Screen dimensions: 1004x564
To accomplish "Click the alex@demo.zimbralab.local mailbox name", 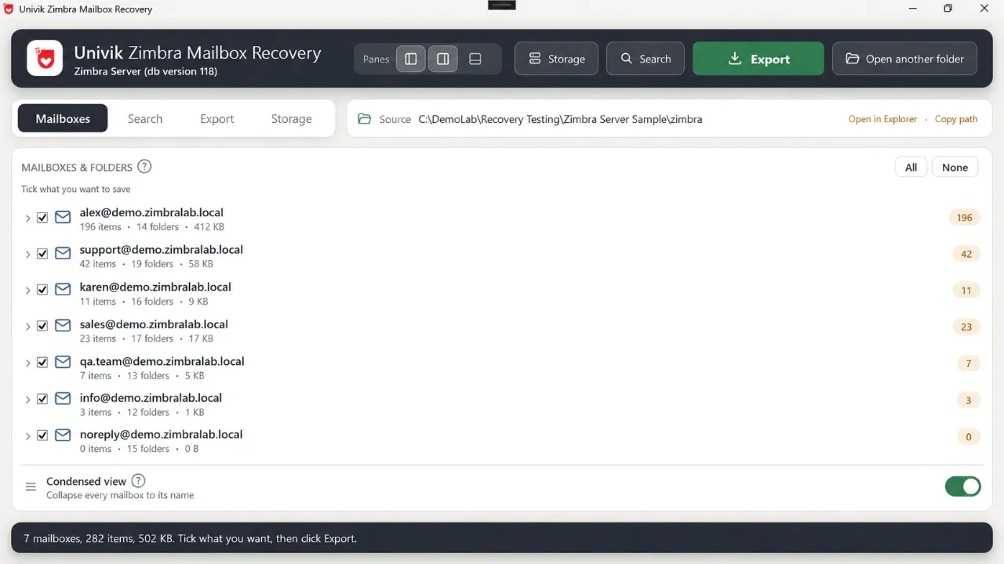I will coord(151,212).
